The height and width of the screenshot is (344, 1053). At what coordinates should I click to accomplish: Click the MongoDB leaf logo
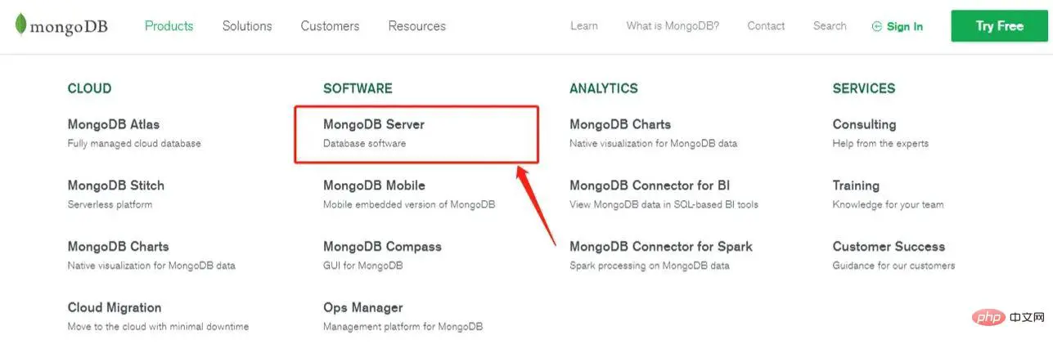[x=20, y=25]
